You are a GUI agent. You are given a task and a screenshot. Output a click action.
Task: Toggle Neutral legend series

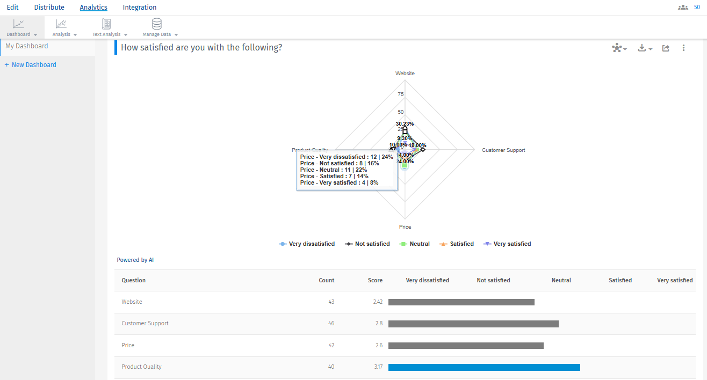[415, 244]
